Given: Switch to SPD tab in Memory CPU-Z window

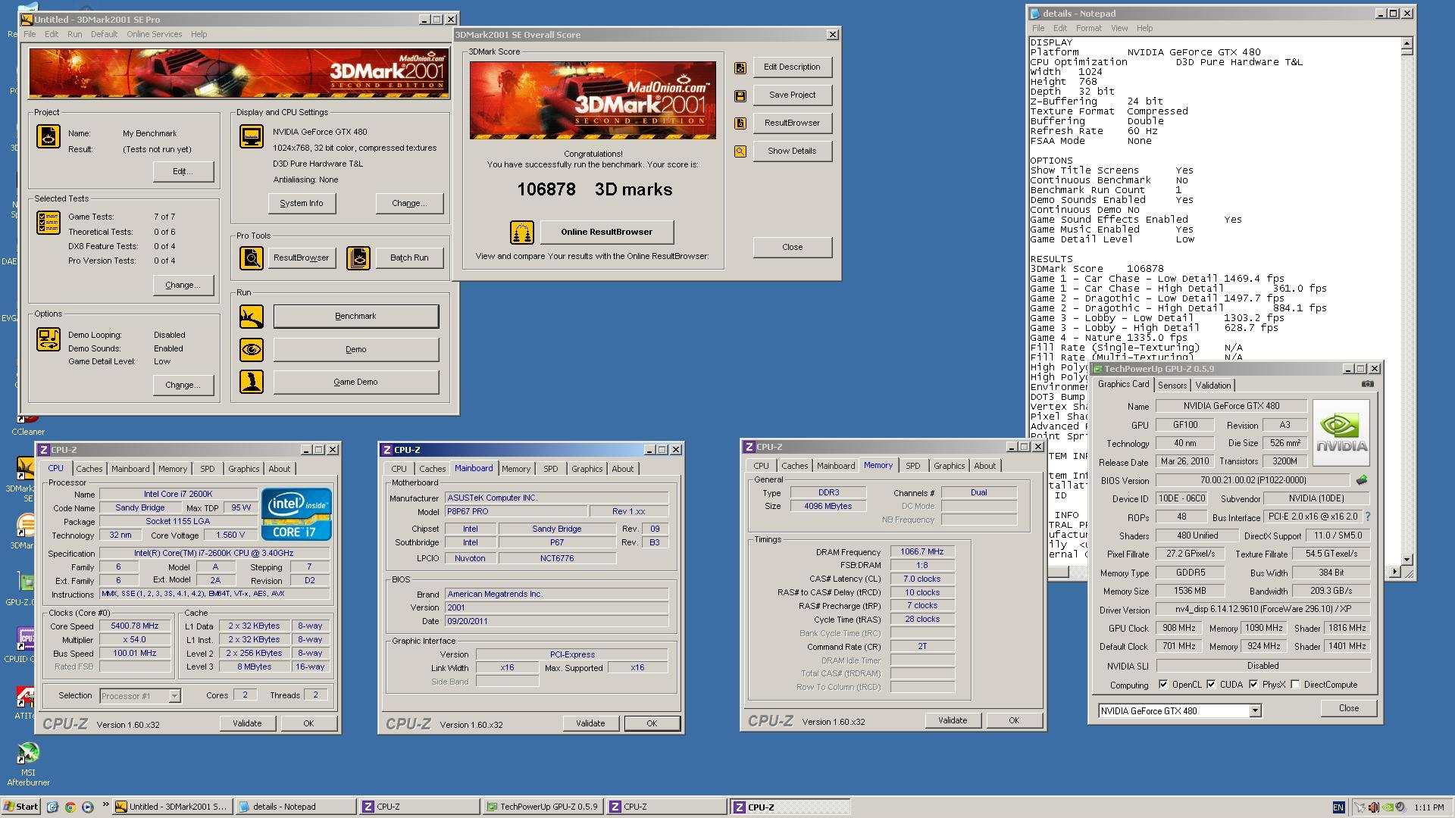Looking at the screenshot, I should click(x=912, y=466).
